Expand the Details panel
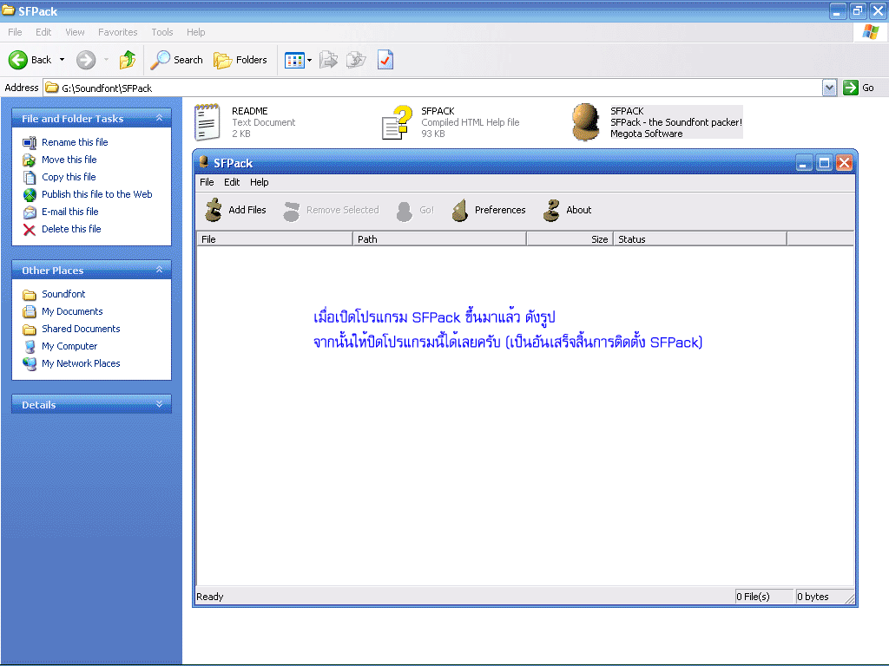The image size is (889, 666). [160, 404]
